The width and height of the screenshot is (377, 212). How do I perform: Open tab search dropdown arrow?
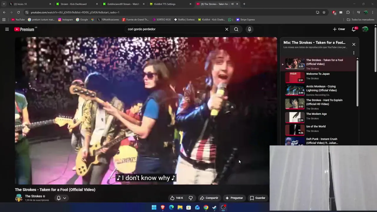tap(4, 4)
